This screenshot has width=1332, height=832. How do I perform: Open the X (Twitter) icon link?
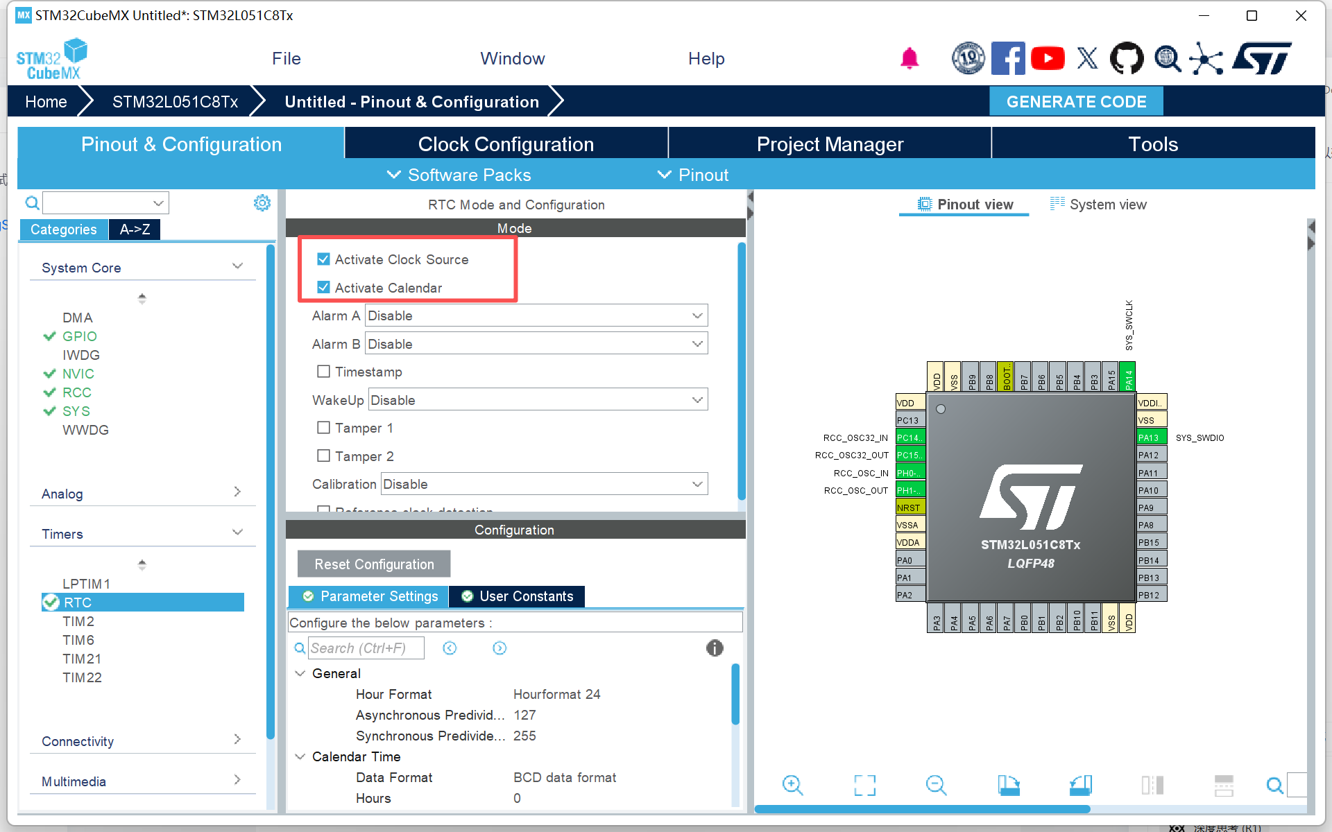coord(1087,58)
